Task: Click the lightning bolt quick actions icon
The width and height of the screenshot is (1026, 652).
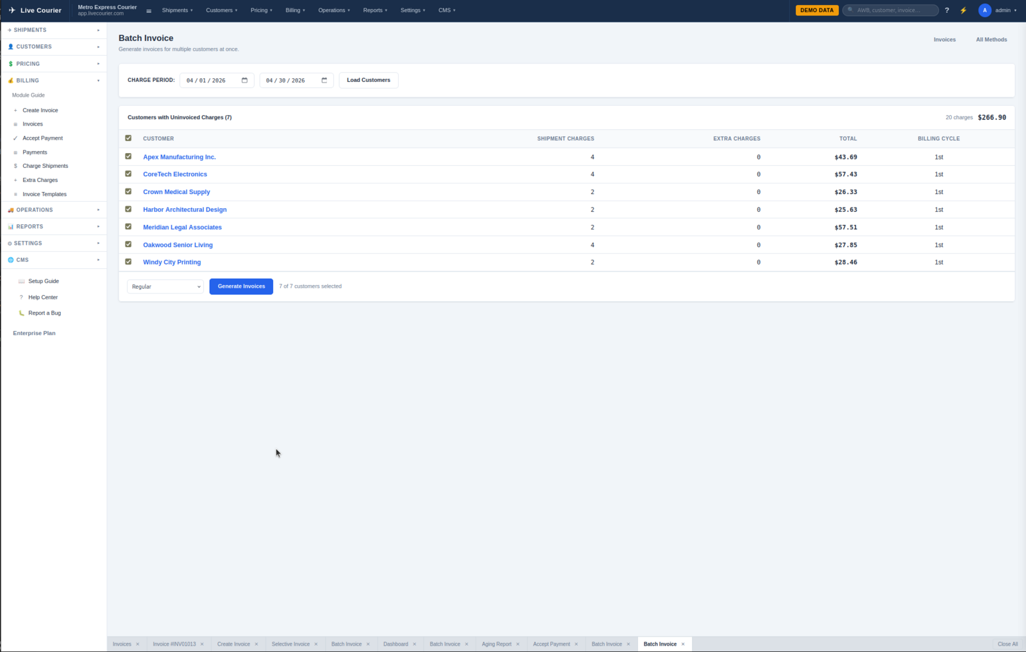Action: click(x=963, y=10)
